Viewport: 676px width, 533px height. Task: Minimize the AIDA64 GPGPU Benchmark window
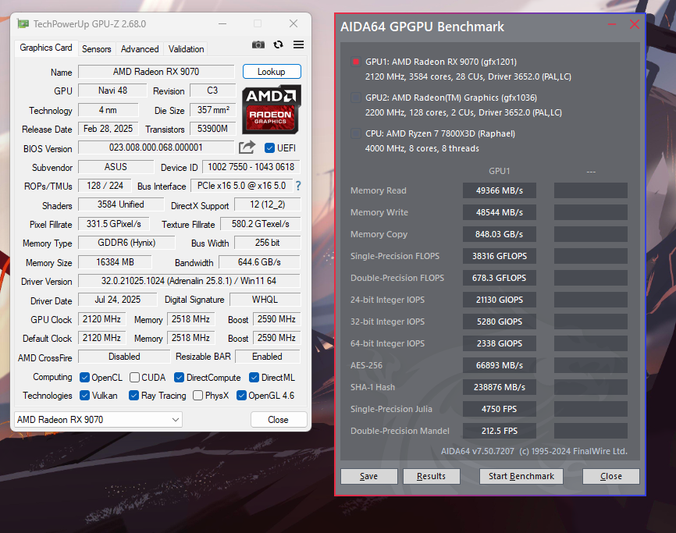pyautogui.click(x=612, y=24)
